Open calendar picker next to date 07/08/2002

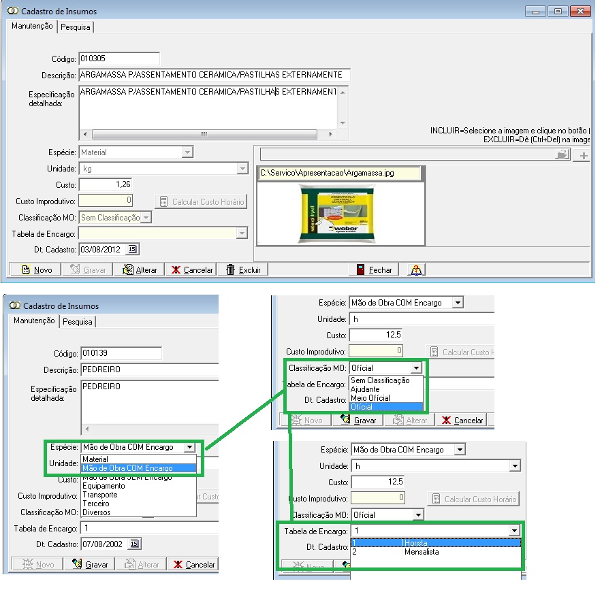click(134, 543)
